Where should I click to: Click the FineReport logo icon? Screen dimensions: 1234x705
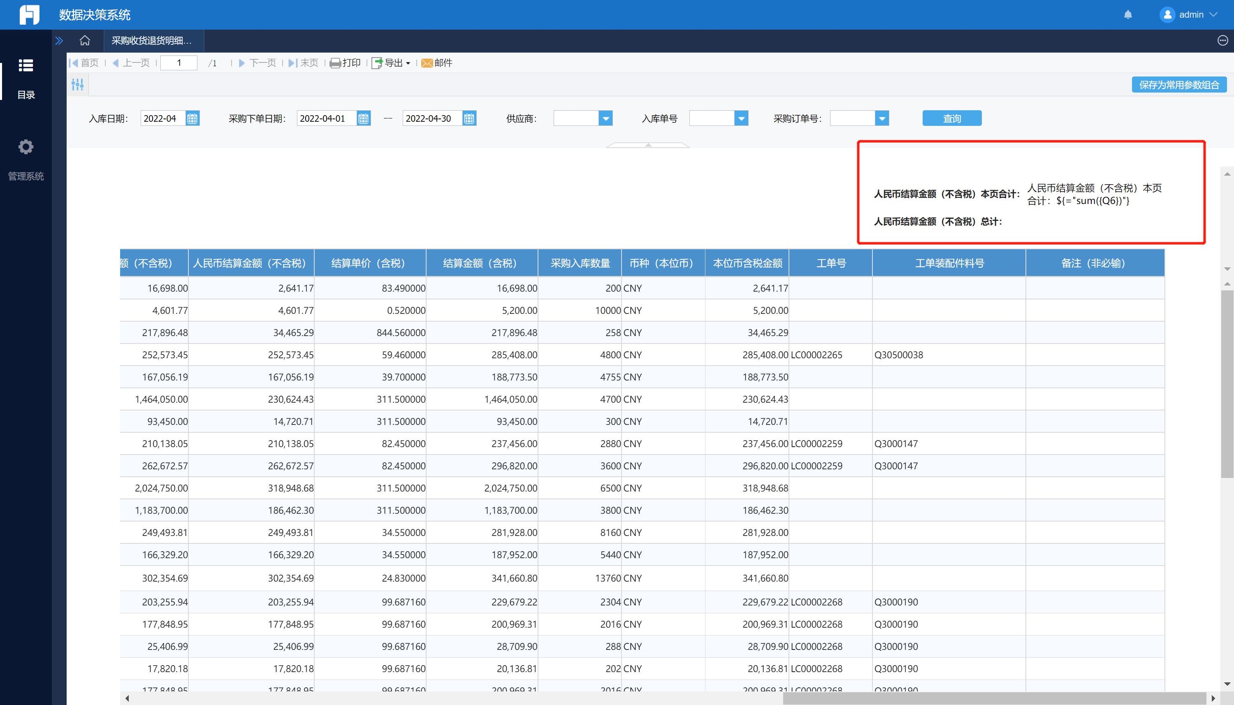pyautogui.click(x=29, y=14)
